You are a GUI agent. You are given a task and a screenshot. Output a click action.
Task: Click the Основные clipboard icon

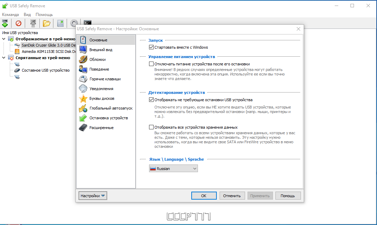[83, 40]
